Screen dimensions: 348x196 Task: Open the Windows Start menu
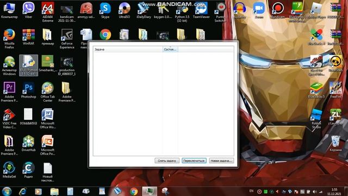tap(7, 191)
